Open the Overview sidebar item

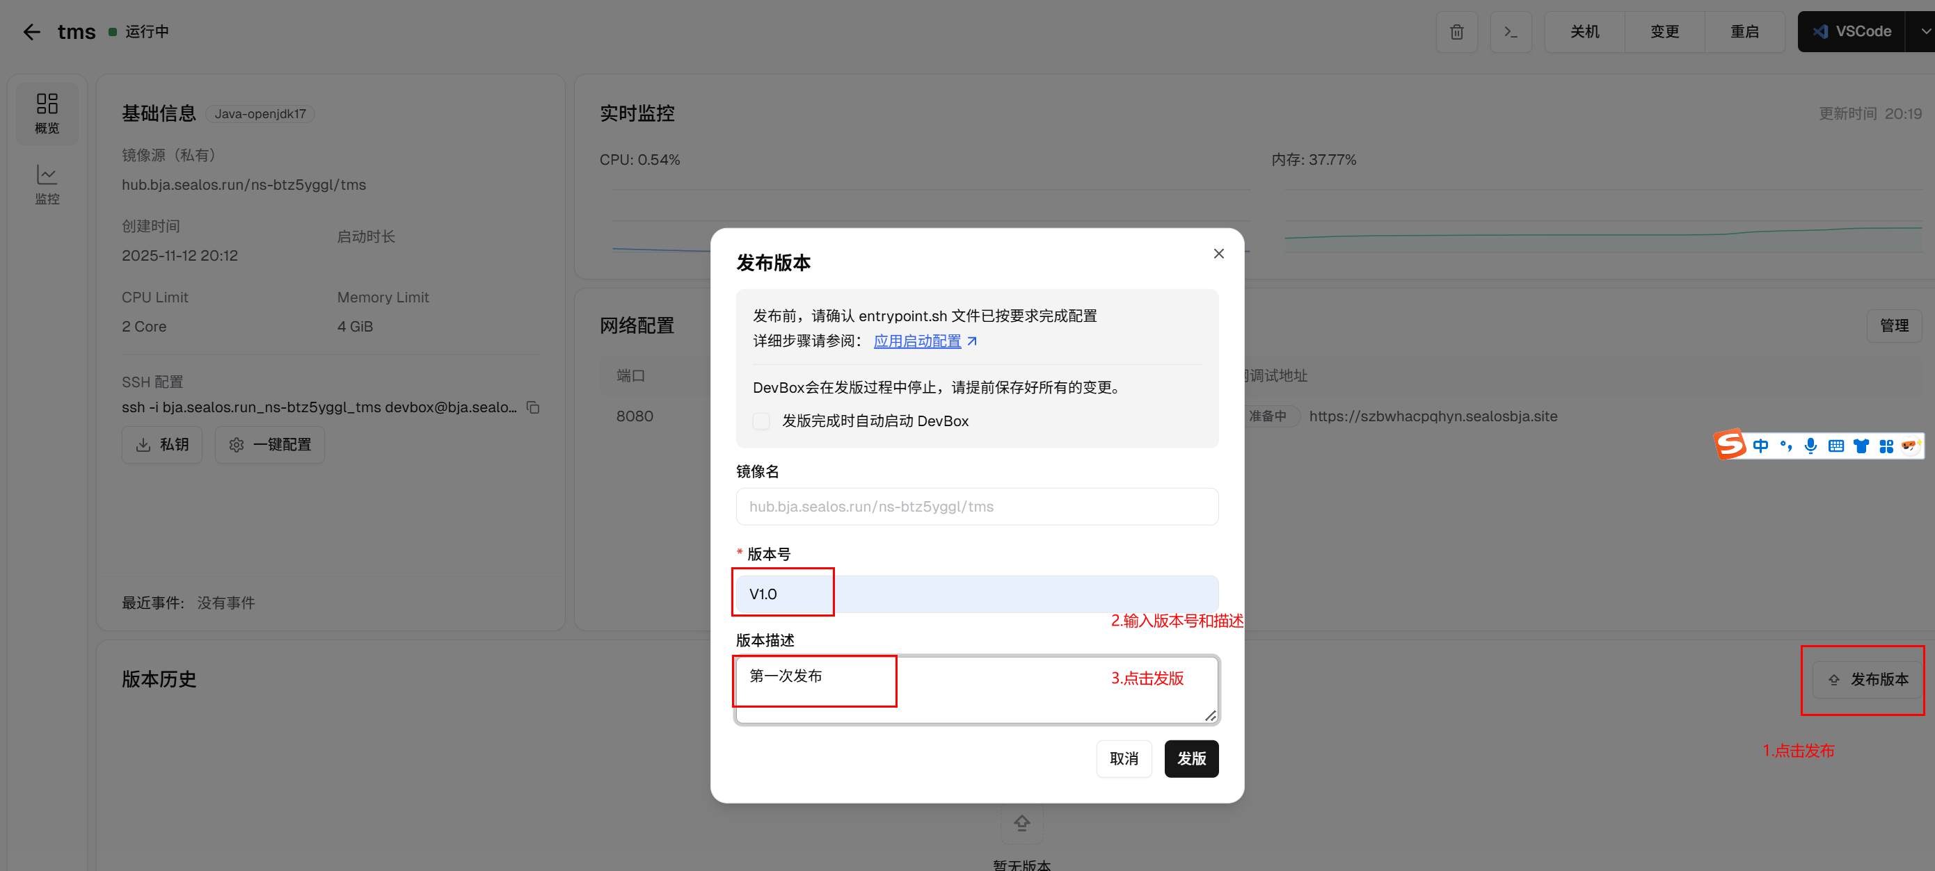(47, 113)
